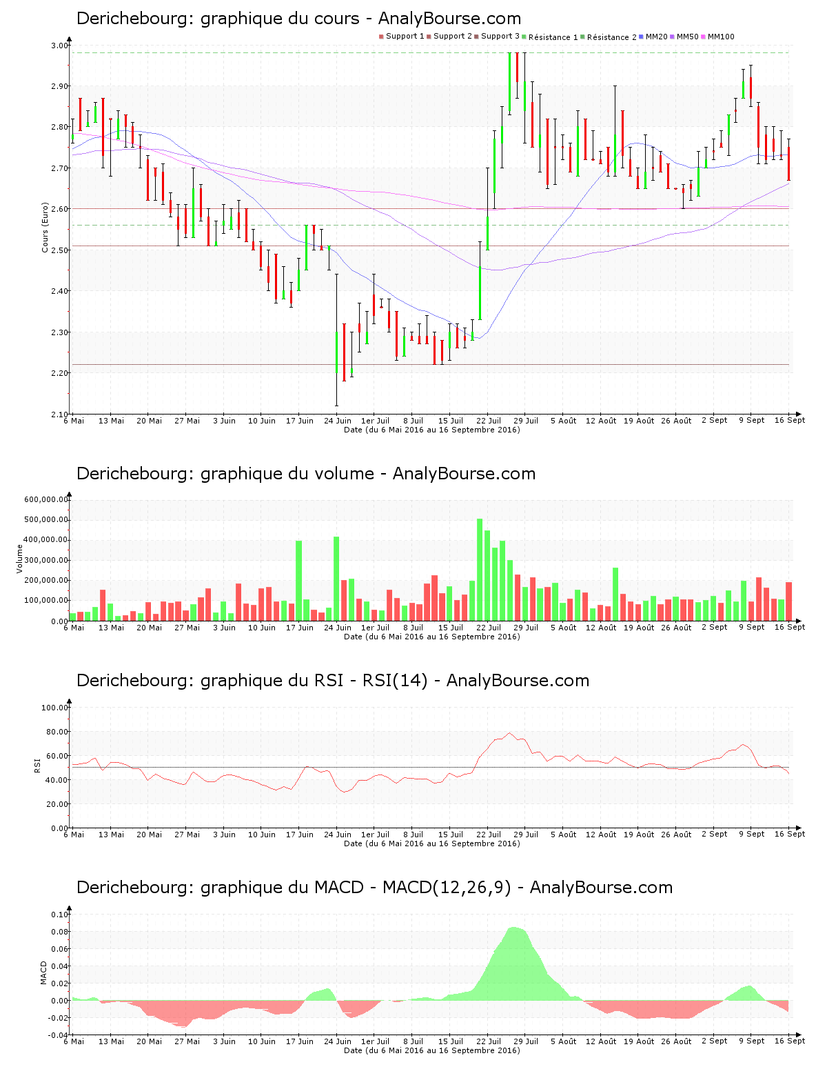Click '5 Août' date under the volume chart
Image resolution: width=827 pixels, height=1069 pixels.
tap(564, 628)
